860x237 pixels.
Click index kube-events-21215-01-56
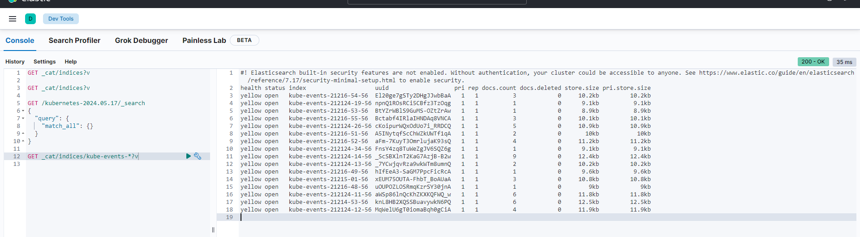pyautogui.click(x=328, y=179)
